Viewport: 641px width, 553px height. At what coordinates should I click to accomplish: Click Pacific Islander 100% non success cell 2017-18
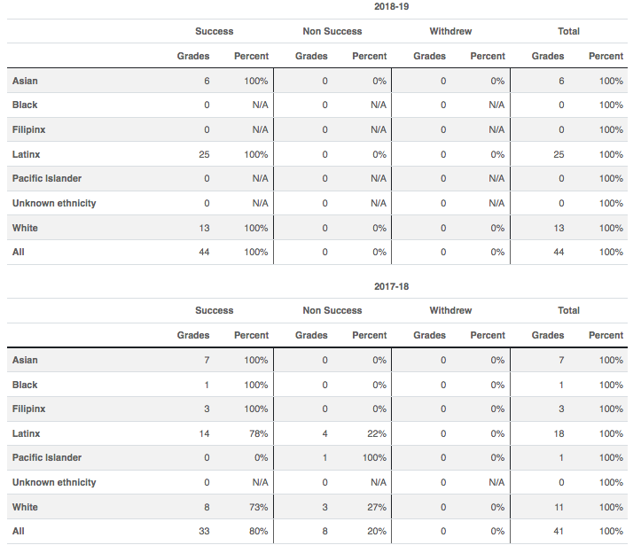[x=372, y=458]
